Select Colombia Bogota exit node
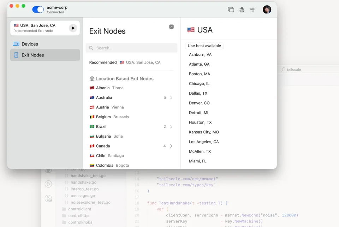The height and width of the screenshot is (227, 339). click(131, 165)
